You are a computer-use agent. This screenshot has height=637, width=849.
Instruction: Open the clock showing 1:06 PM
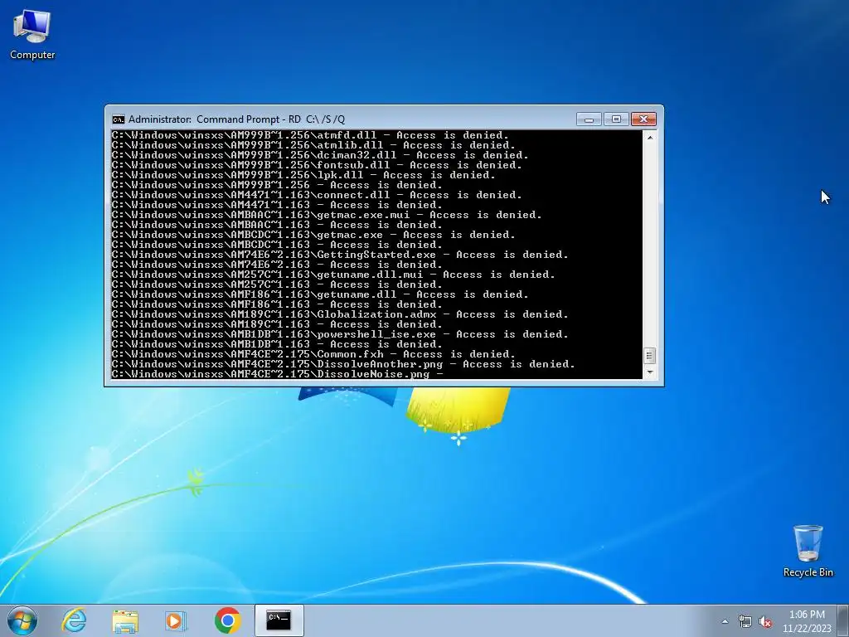click(806, 621)
